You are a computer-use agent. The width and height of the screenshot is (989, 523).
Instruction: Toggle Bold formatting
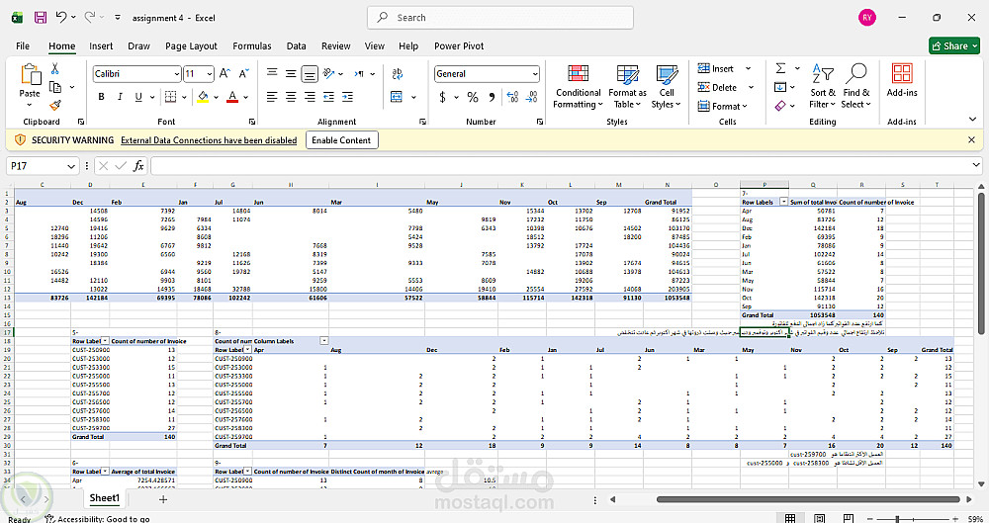99,97
